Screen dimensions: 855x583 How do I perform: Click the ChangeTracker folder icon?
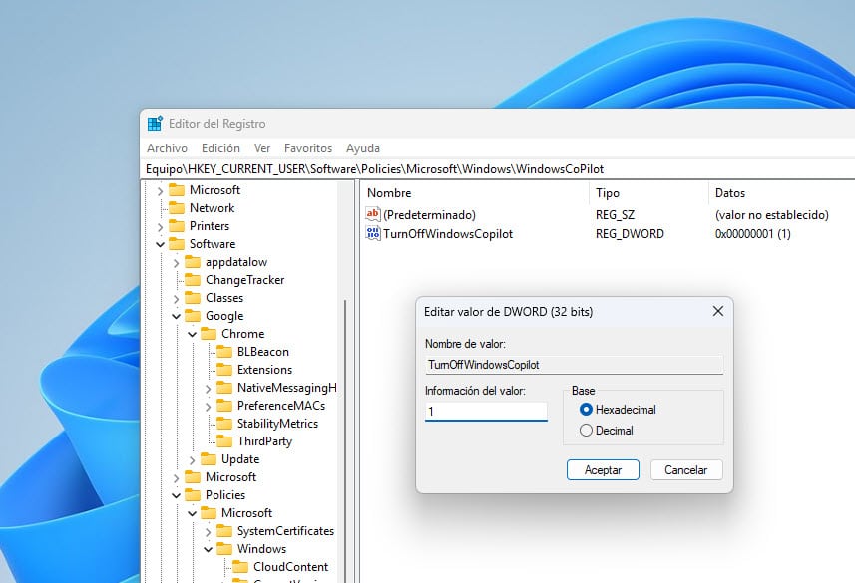[193, 279]
